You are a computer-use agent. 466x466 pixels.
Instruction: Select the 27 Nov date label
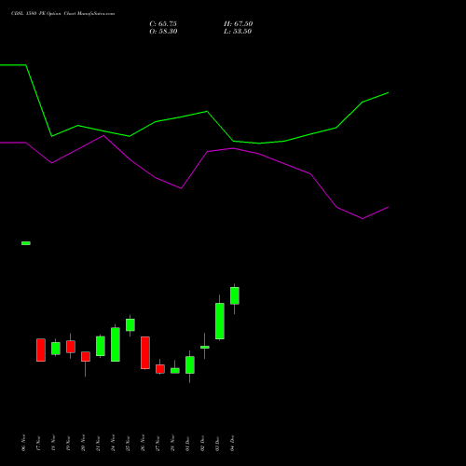pyautogui.click(x=158, y=443)
